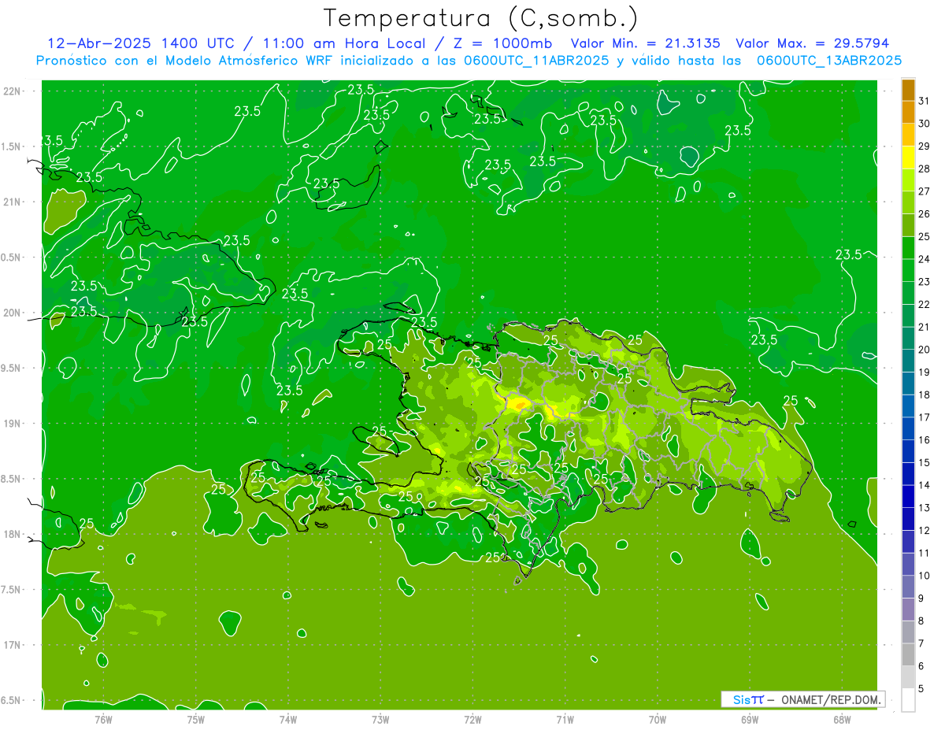Click the 75W longitude label
This screenshot has height=730, width=945.
coord(195,720)
